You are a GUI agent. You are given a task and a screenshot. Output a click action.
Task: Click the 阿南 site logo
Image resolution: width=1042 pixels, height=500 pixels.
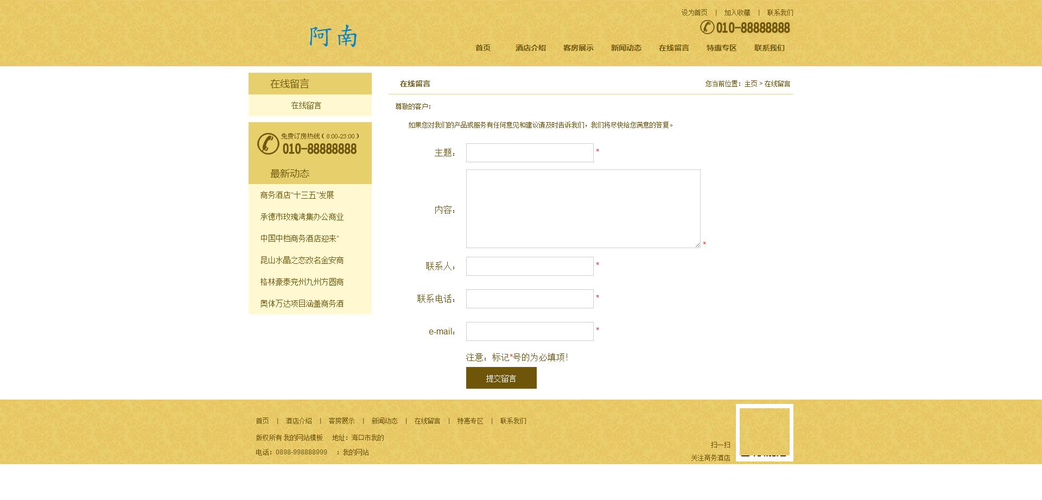pyautogui.click(x=333, y=37)
